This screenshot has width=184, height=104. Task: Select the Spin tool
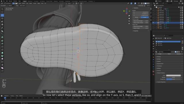[2, 56]
